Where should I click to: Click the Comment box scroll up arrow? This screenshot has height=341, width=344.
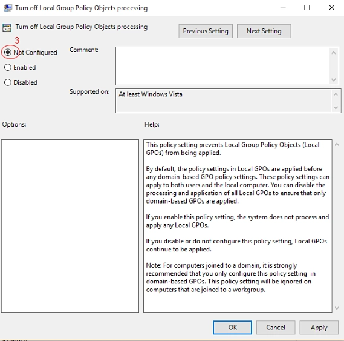(334, 53)
